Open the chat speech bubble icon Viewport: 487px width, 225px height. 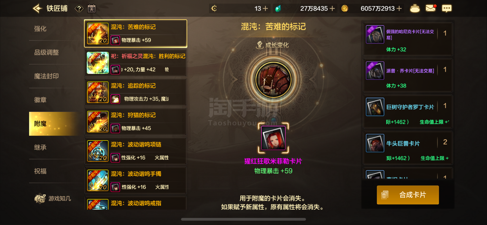tap(447, 9)
